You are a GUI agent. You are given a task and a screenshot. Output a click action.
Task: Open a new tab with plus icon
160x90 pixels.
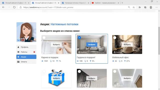[122, 3]
